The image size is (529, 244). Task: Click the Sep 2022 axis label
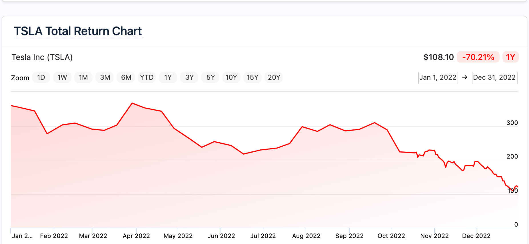pos(349,236)
